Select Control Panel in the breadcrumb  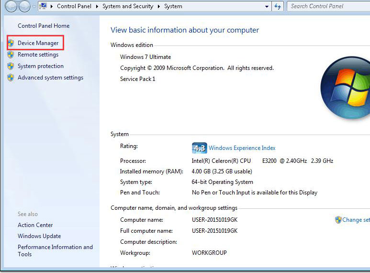74,6
